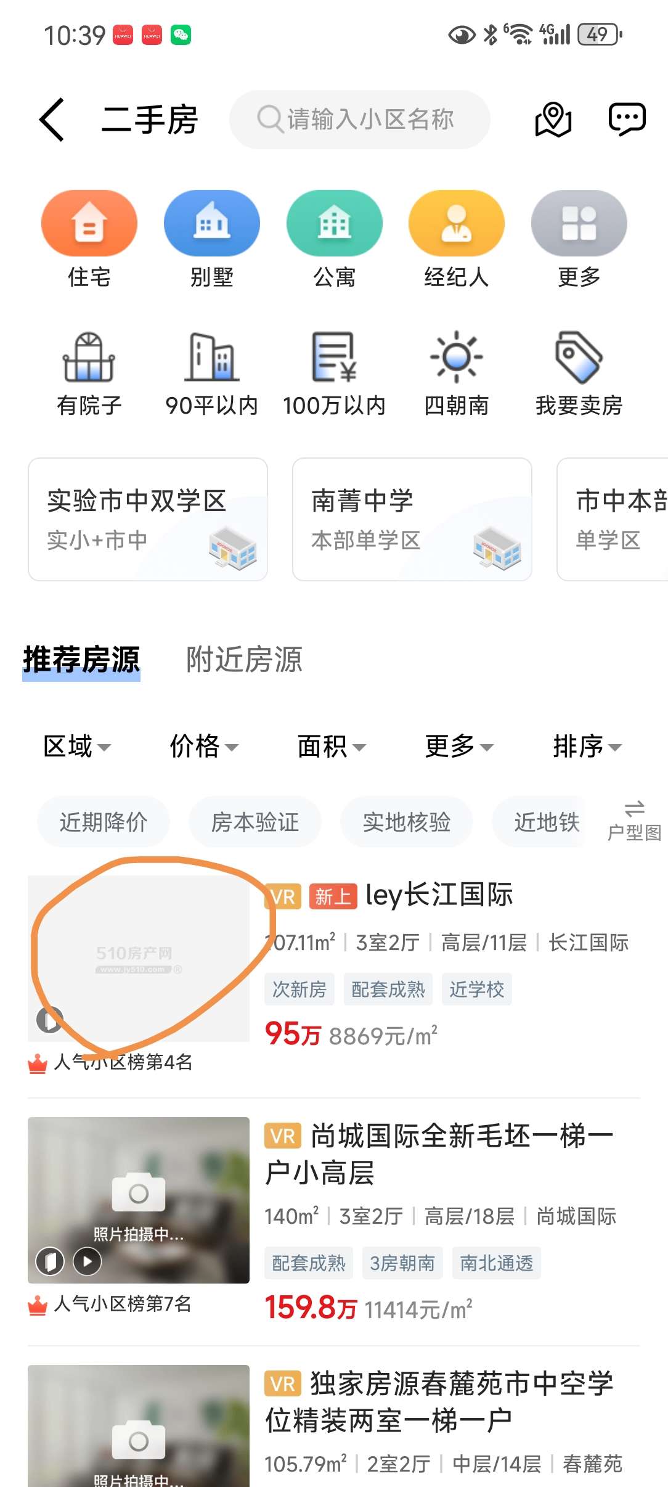Open the 实验市中双学区 card

[148, 519]
